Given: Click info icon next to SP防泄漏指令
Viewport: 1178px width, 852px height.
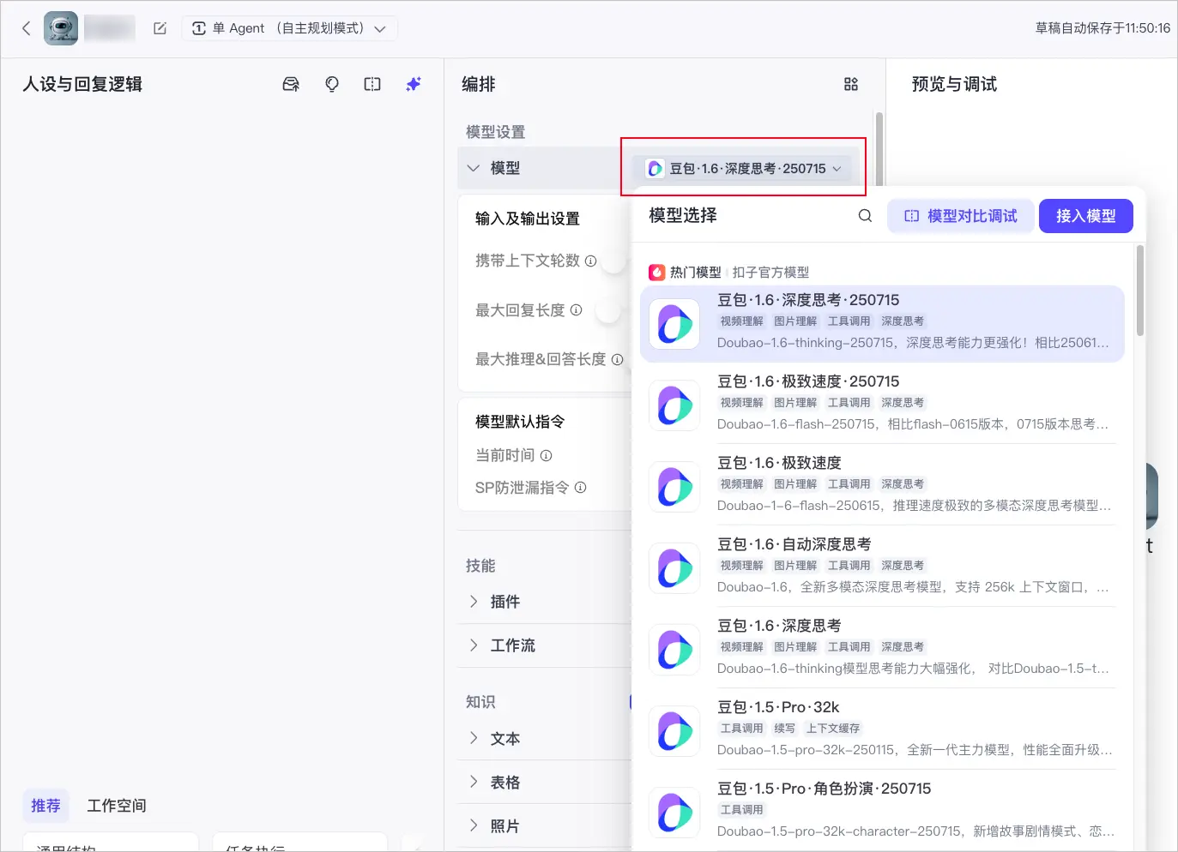Looking at the screenshot, I should [580, 488].
